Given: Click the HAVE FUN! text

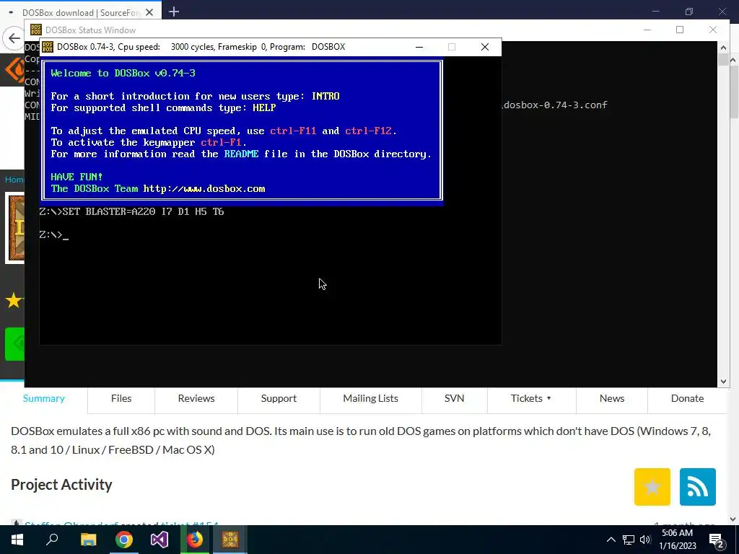Looking at the screenshot, I should coord(76,177).
